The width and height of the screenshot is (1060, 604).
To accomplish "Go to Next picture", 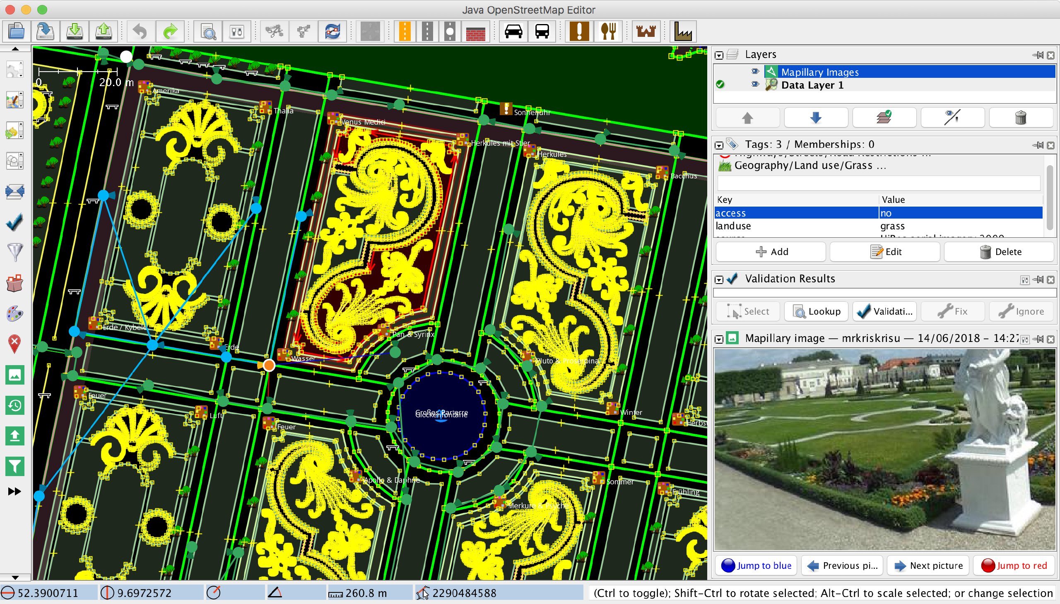I will tap(928, 565).
